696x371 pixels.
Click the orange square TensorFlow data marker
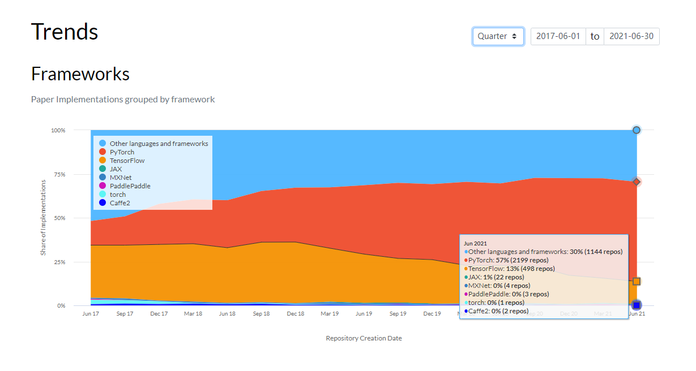637,281
